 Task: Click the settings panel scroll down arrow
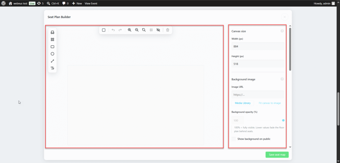pos(290,147)
